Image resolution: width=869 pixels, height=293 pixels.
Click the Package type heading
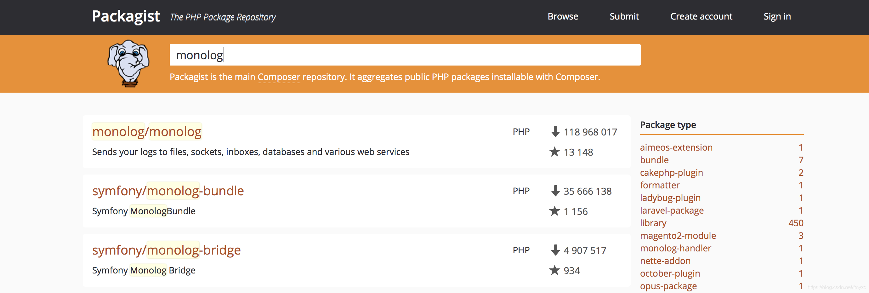tap(667, 125)
